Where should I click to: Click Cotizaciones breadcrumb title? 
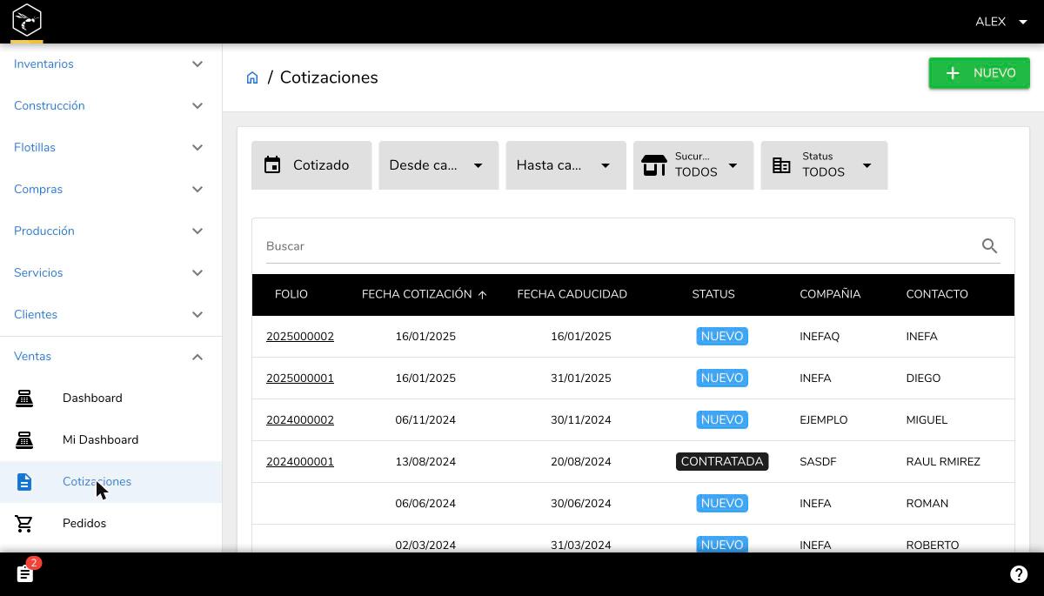pos(329,77)
